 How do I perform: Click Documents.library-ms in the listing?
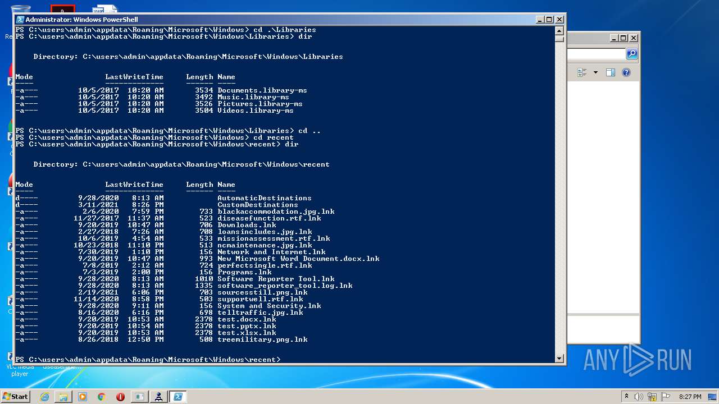pyautogui.click(x=262, y=90)
